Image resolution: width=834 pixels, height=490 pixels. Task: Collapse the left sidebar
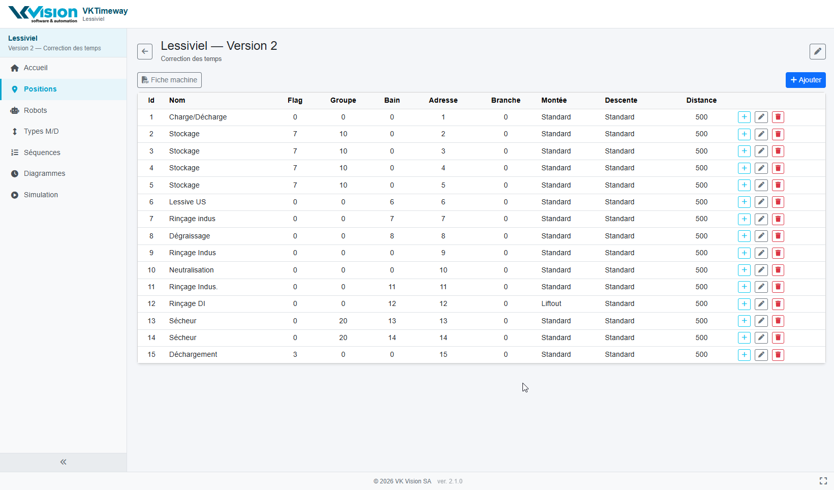[x=63, y=462]
